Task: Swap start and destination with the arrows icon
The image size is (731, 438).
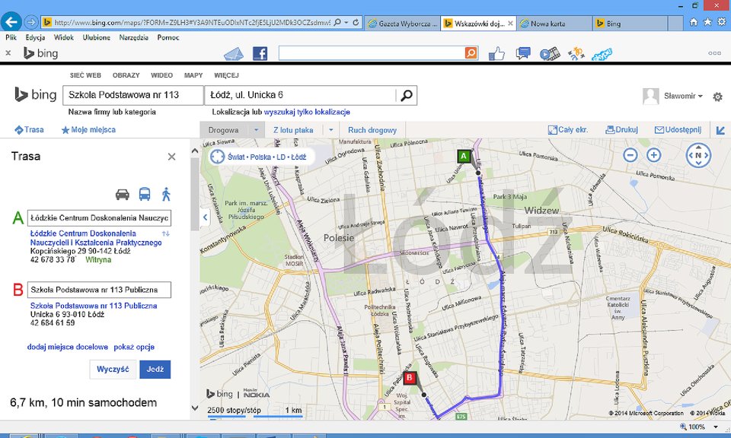Action: (165, 233)
